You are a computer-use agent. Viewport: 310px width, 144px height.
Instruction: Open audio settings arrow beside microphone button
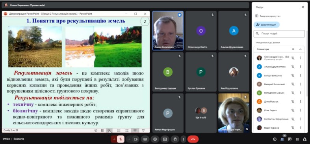pos(114,139)
